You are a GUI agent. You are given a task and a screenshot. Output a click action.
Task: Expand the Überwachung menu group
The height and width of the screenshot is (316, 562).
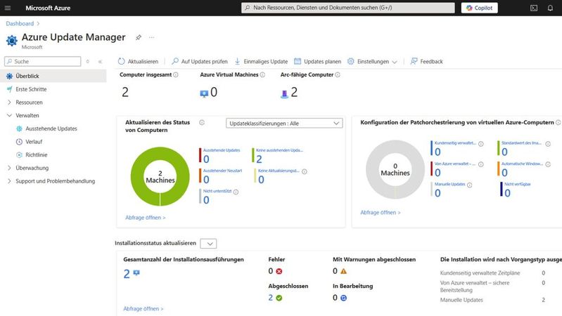[9, 168]
